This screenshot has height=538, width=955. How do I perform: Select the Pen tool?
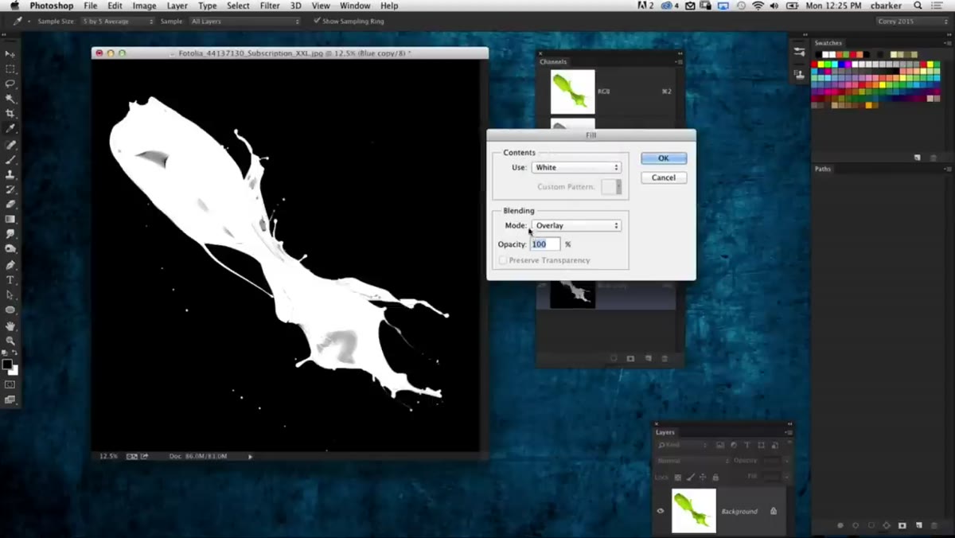coord(10,265)
